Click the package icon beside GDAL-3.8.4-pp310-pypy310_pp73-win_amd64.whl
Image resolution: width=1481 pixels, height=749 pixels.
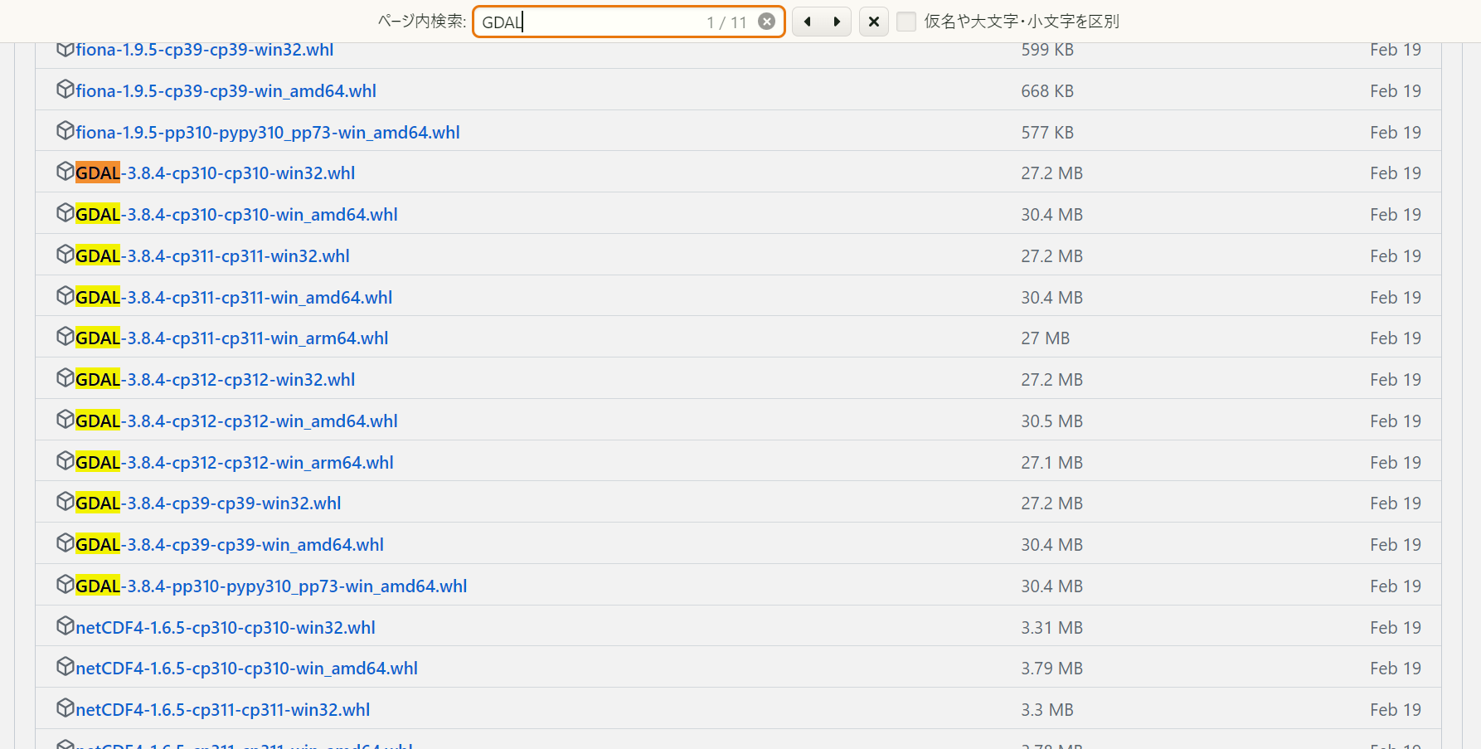pos(66,584)
